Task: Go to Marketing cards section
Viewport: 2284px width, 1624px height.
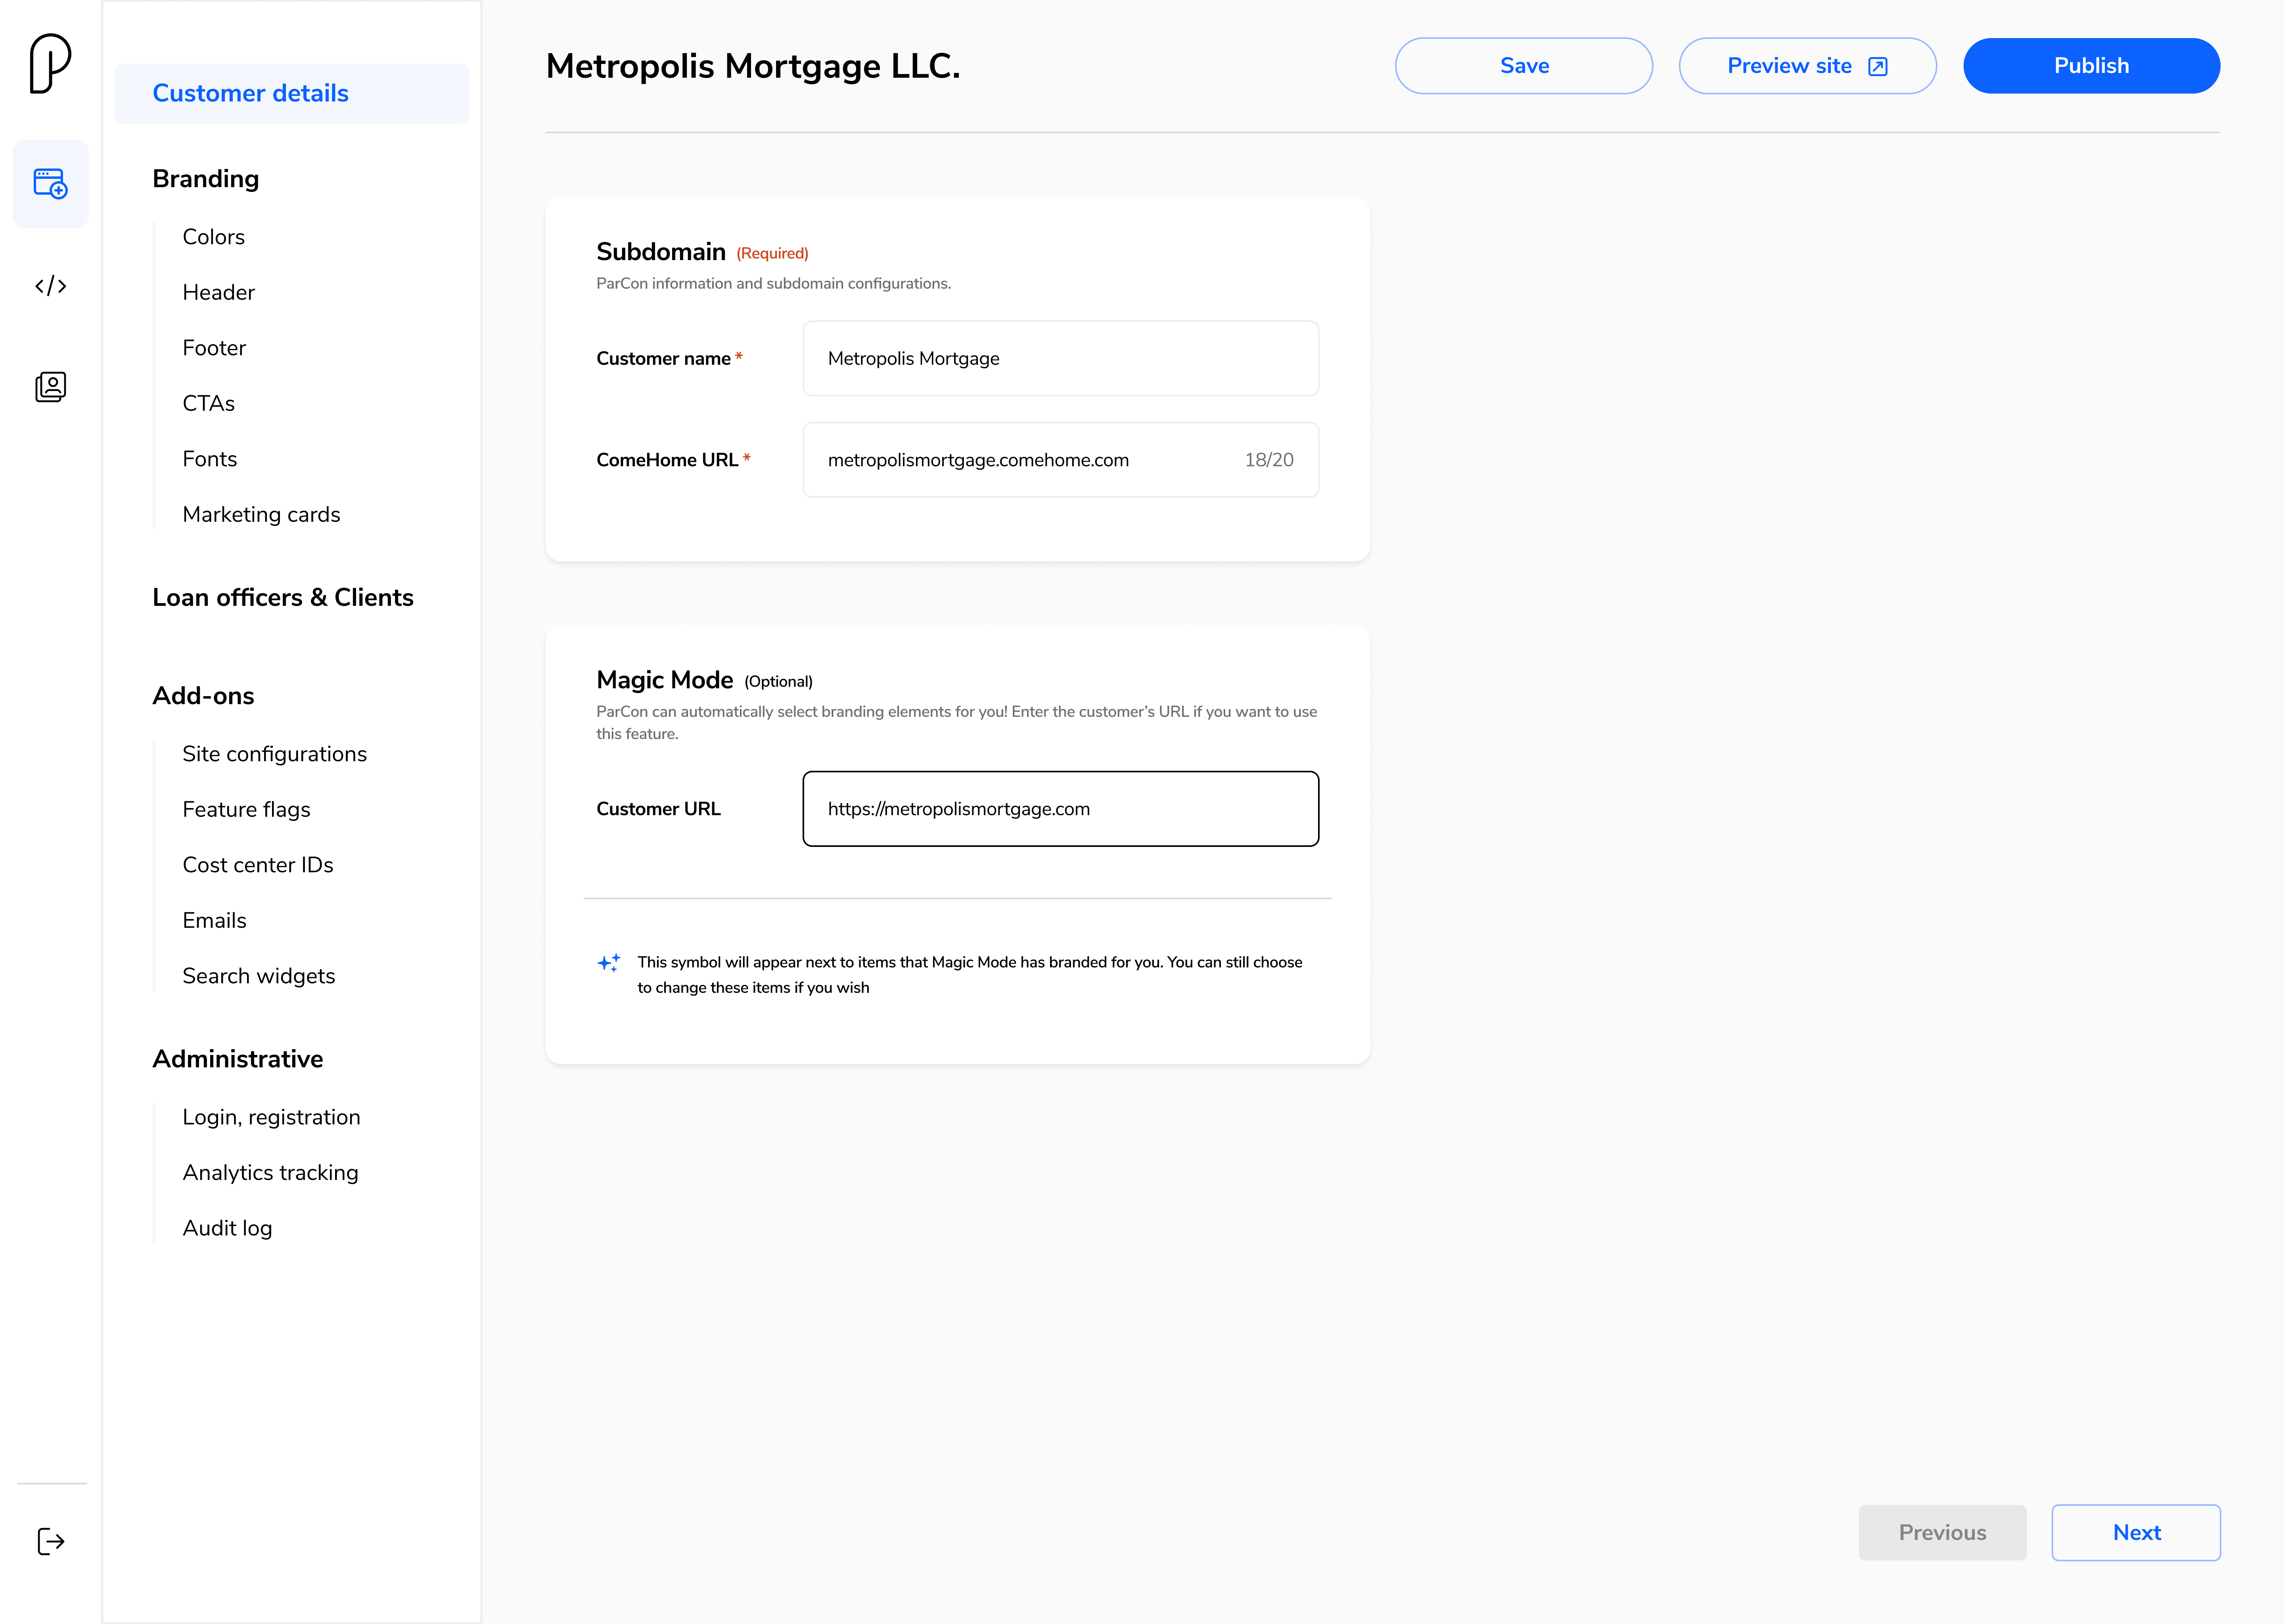Action: pyautogui.click(x=261, y=514)
